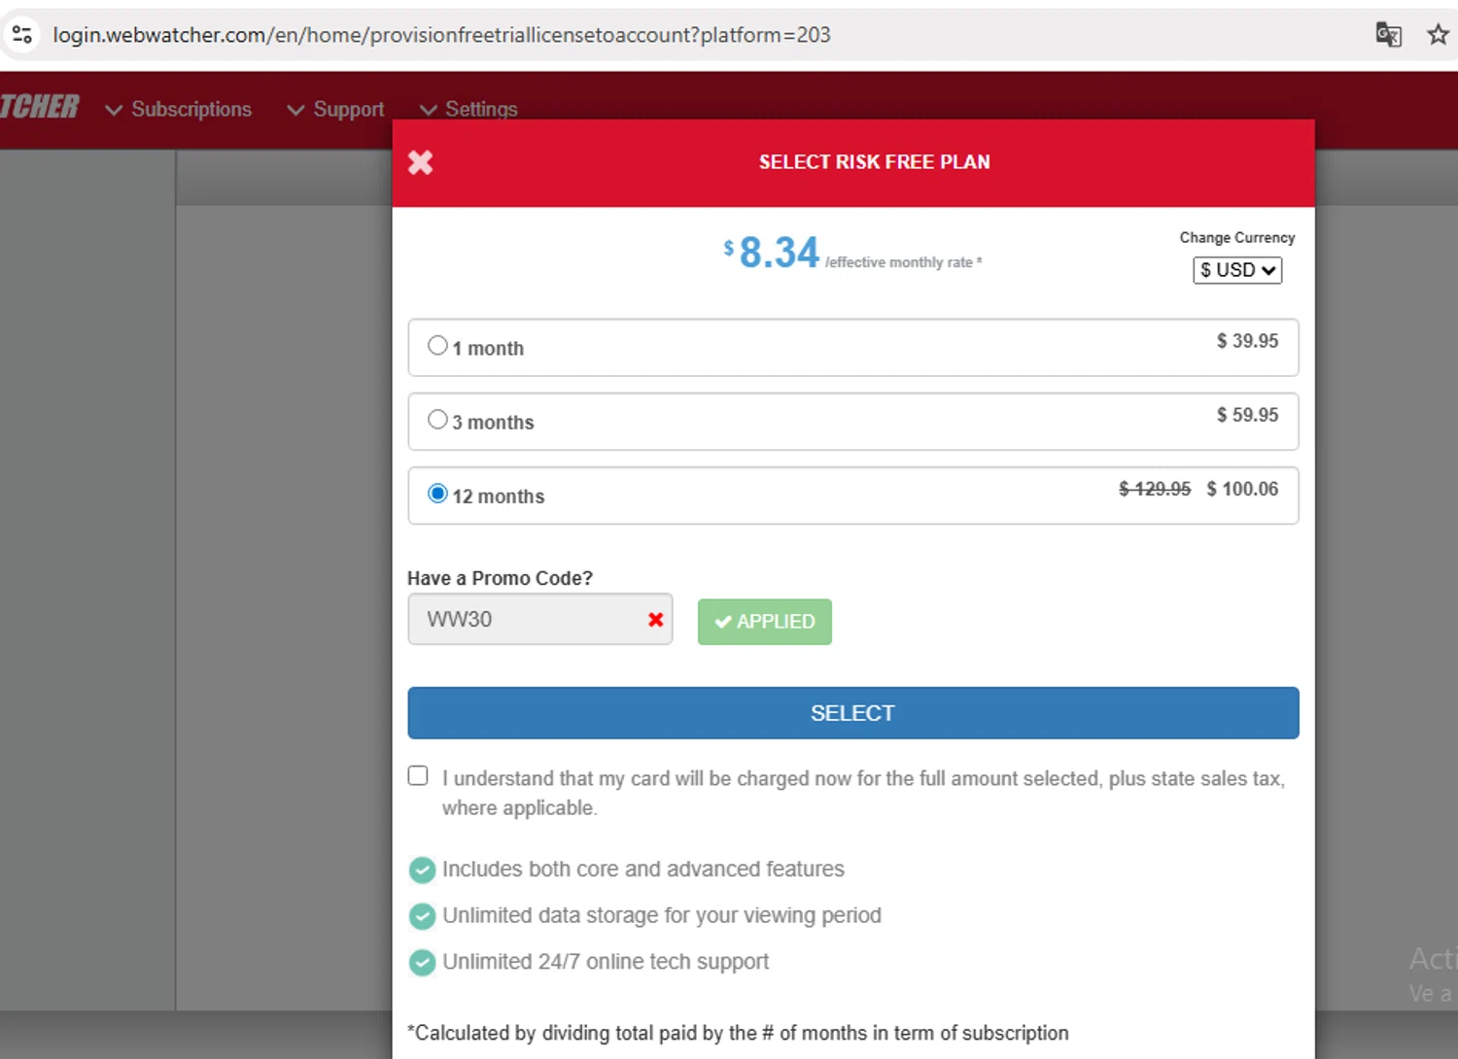This screenshot has height=1059, width=1458.
Task: Click the green APPLIED promo button
Action: pos(765,622)
